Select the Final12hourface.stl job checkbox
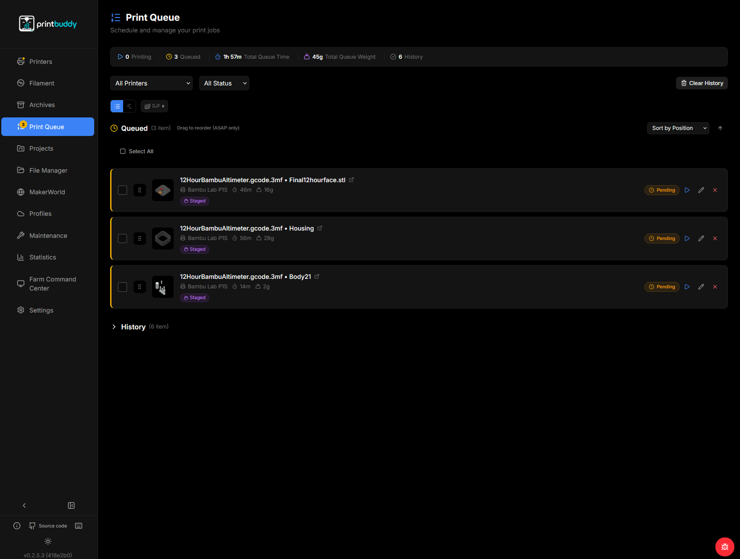This screenshot has width=740, height=559. (x=123, y=190)
